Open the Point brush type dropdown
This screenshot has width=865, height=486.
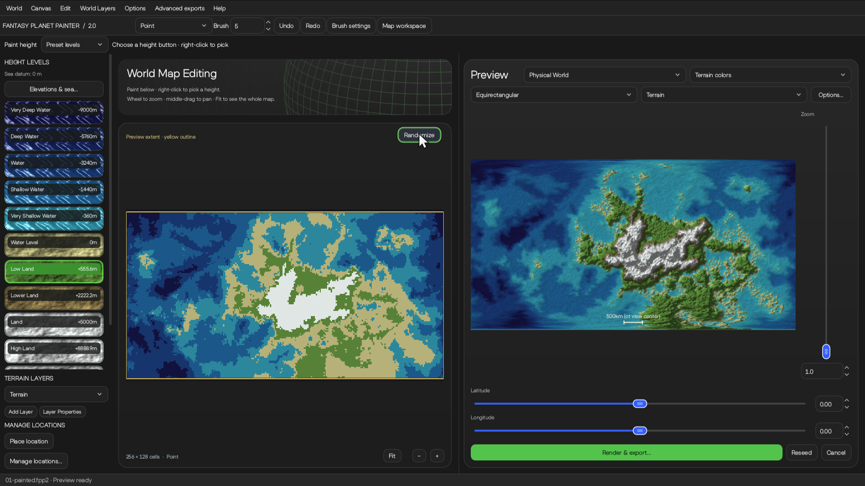pyautogui.click(x=173, y=26)
